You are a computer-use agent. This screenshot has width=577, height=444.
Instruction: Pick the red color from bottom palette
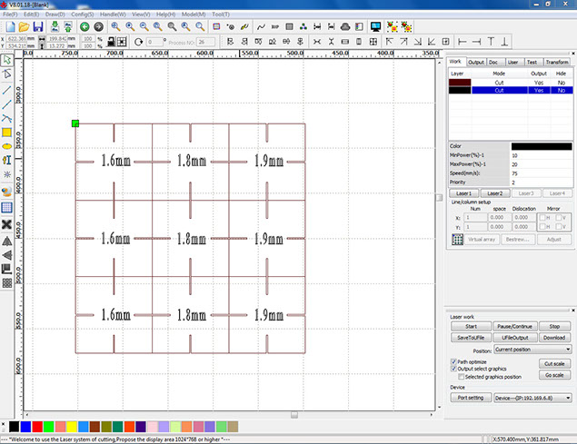(x=37, y=427)
